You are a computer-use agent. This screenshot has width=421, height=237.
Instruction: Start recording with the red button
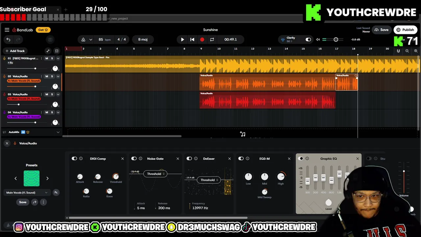pos(202,39)
